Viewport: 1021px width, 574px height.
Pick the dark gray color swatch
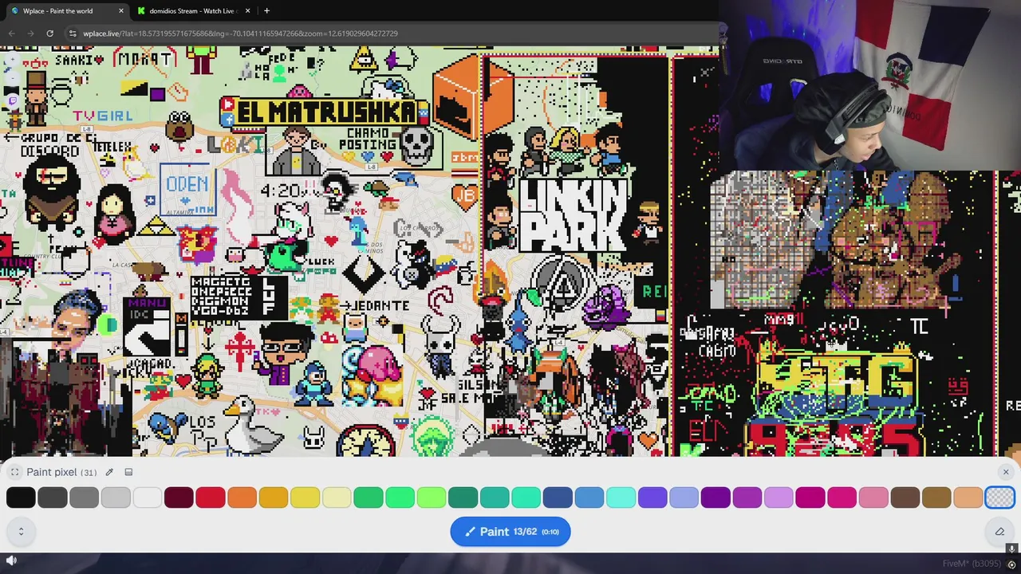coord(53,497)
